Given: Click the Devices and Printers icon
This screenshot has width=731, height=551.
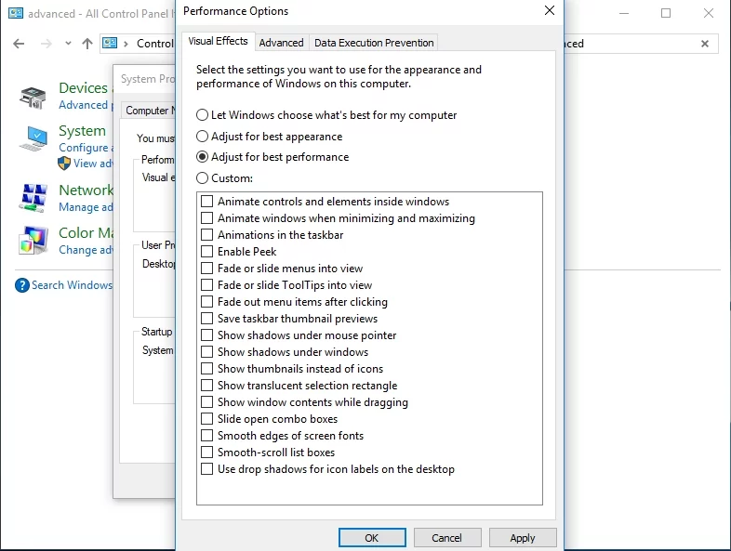Looking at the screenshot, I should tap(33, 97).
